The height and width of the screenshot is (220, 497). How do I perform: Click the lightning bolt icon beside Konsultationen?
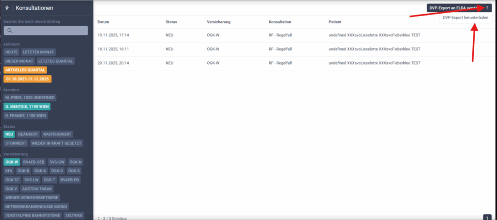pos(7,8)
